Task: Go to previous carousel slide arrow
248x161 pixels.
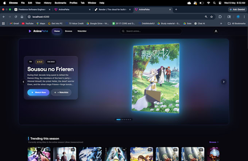Action: (23, 82)
